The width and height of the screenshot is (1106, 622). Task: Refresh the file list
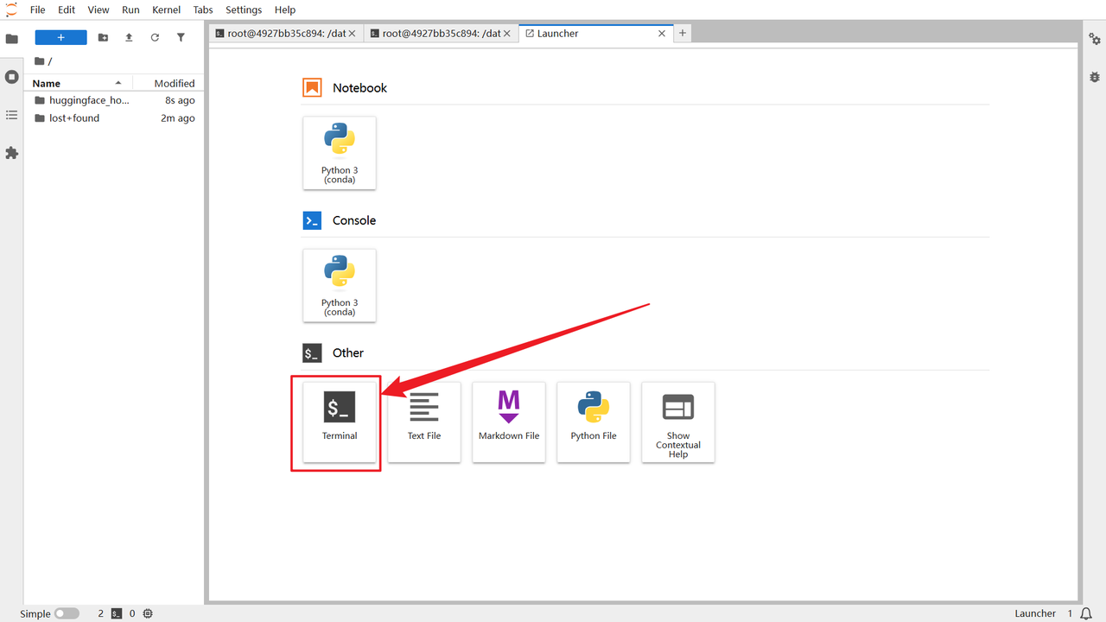[x=155, y=37]
